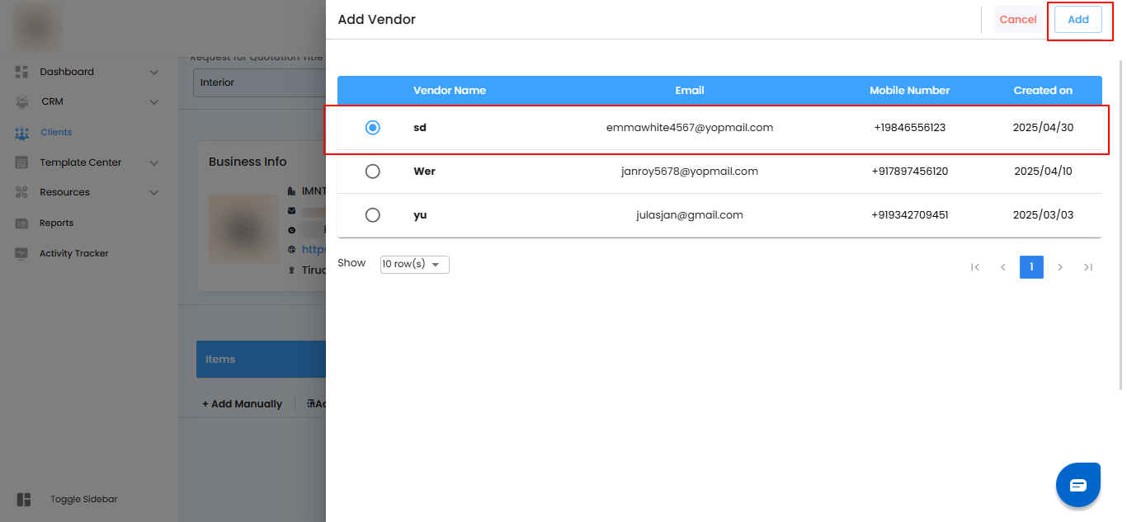The height and width of the screenshot is (522, 1127).
Task: Open the Reports menu item
Action: [x=56, y=223]
